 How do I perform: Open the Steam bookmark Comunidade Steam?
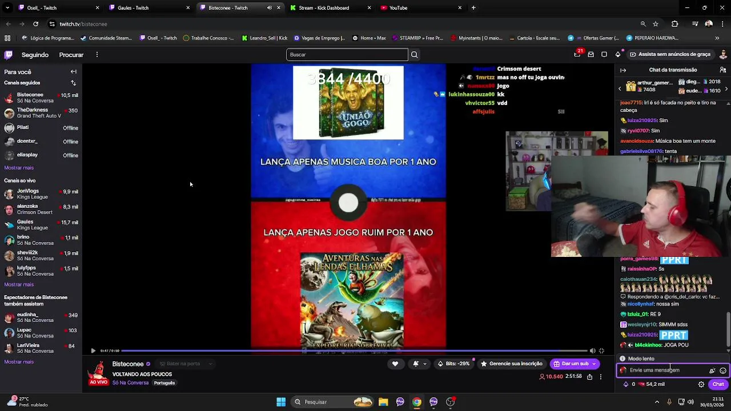click(x=106, y=38)
